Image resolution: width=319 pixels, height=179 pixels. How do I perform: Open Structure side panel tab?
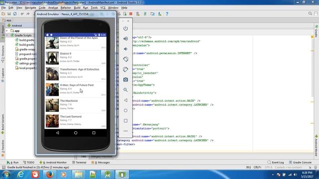pyautogui.click(x=2, y=54)
